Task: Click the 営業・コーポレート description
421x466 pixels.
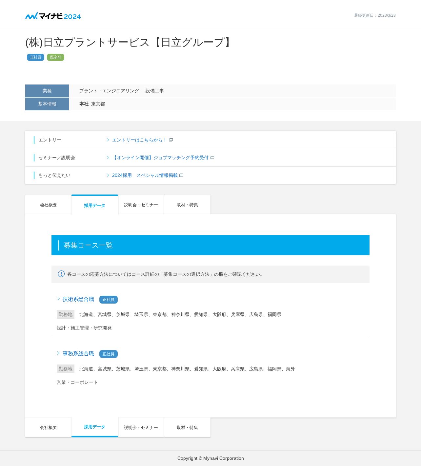Action: click(77, 382)
